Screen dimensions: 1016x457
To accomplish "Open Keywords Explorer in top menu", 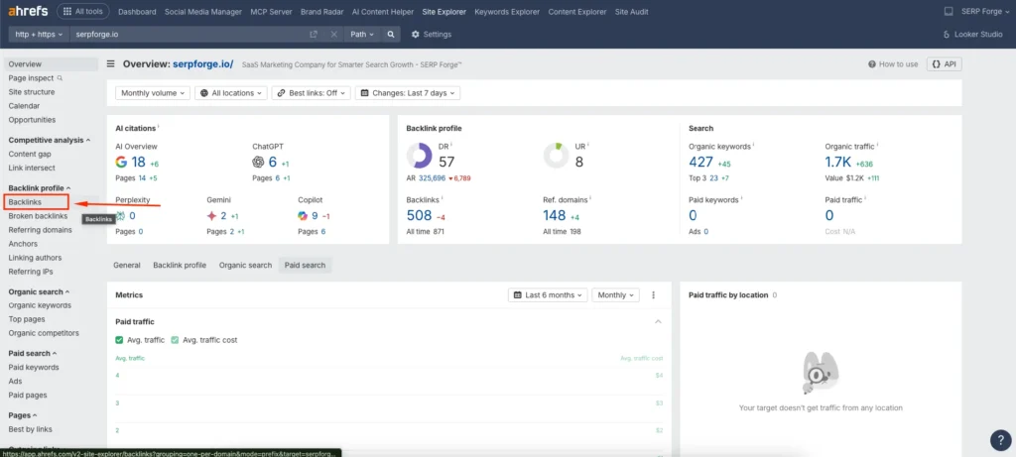I will click(508, 12).
